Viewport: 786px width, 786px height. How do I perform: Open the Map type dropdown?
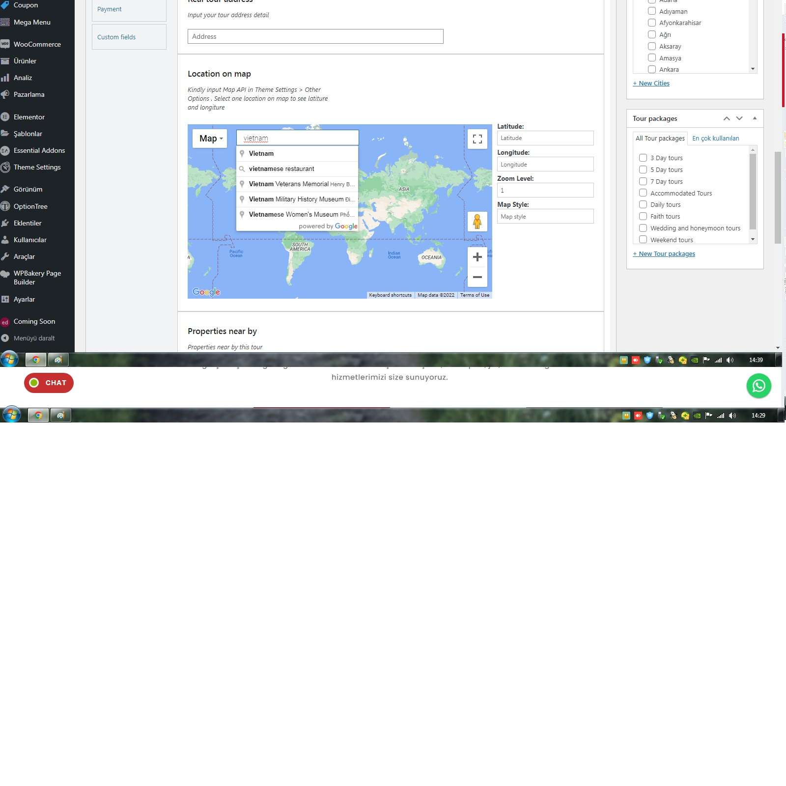pos(210,139)
